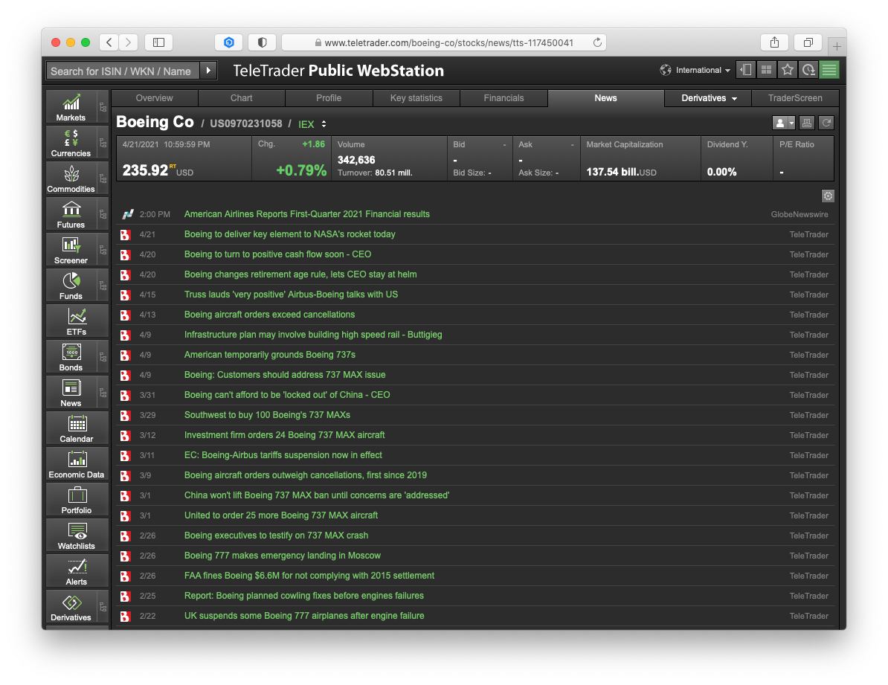Open the International region dropdown
The width and height of the screenshot is (888, 685).
695,70
